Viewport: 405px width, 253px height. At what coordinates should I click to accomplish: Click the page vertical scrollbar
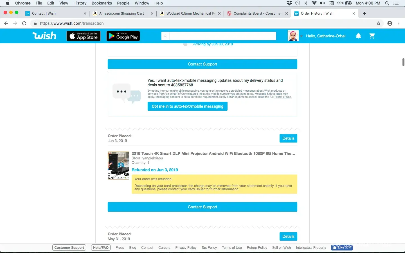tap(403, 62)
